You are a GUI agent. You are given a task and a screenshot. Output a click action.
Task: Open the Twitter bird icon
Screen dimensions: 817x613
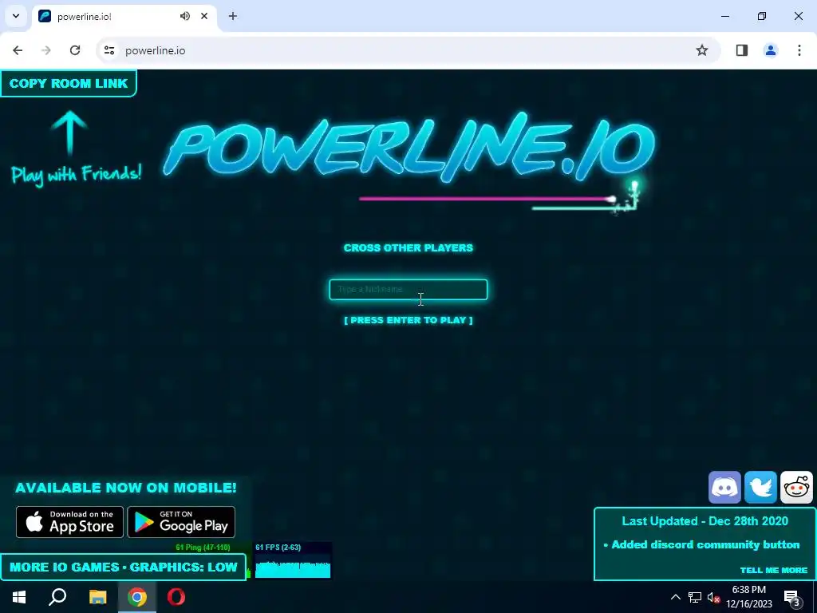760,488
